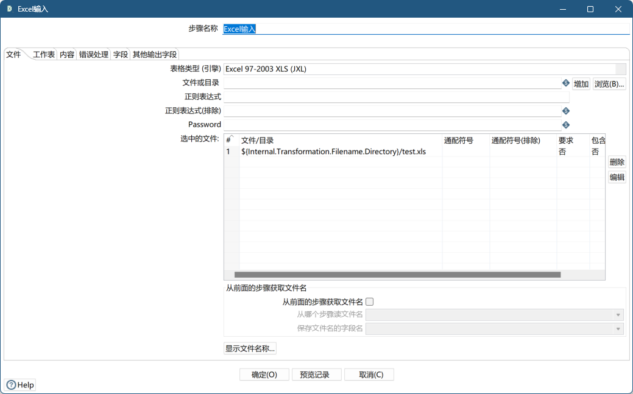Click the 步骤名称 input field
The width and height of the screenshot is (633, 394).
(425, 29)
